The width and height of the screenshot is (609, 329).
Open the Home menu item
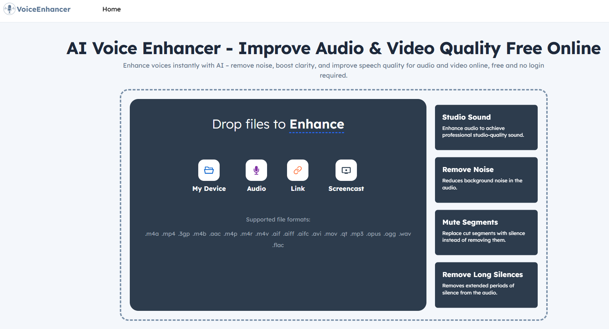[x=112, y=9]
